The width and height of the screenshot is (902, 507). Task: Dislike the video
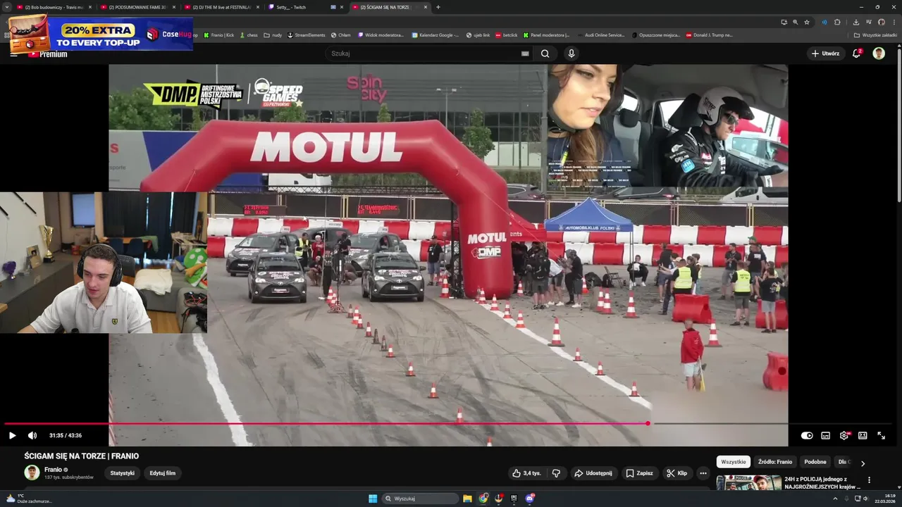[x=556, y=473]
